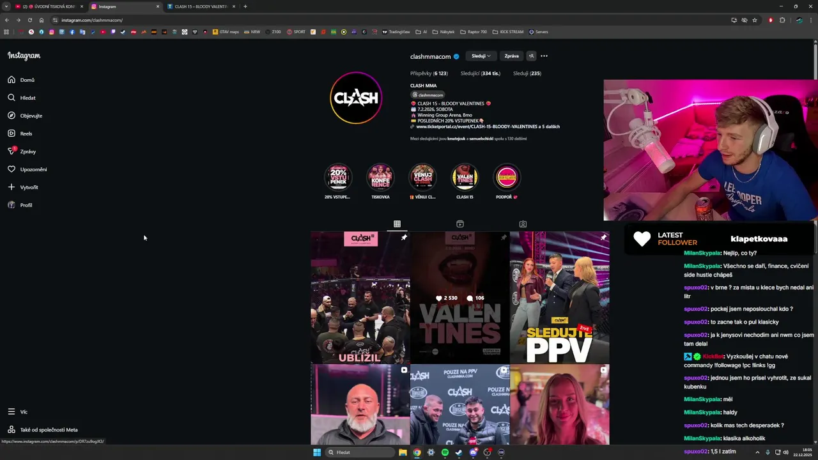Open the POUZE NA PPV reel
This screenshot has width=818, height=460.
coord(460,404)
